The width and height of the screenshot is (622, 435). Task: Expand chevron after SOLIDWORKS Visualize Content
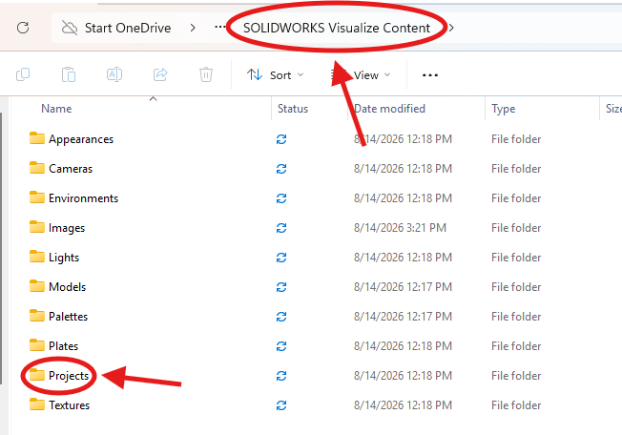pos(451,28)
